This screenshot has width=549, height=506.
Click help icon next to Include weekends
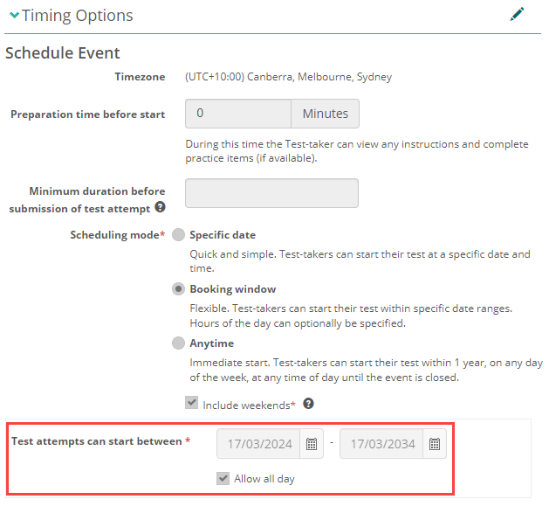[x=308, y=405]
